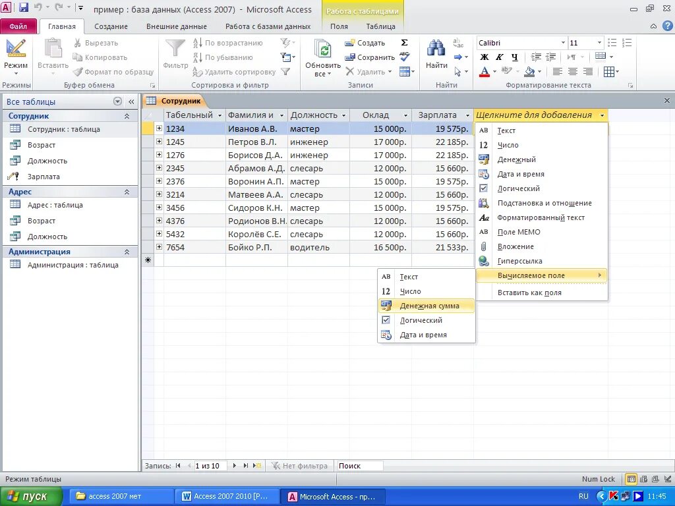
Task: Click the По возрастанию sort icon
Action: tap(198, 43)
